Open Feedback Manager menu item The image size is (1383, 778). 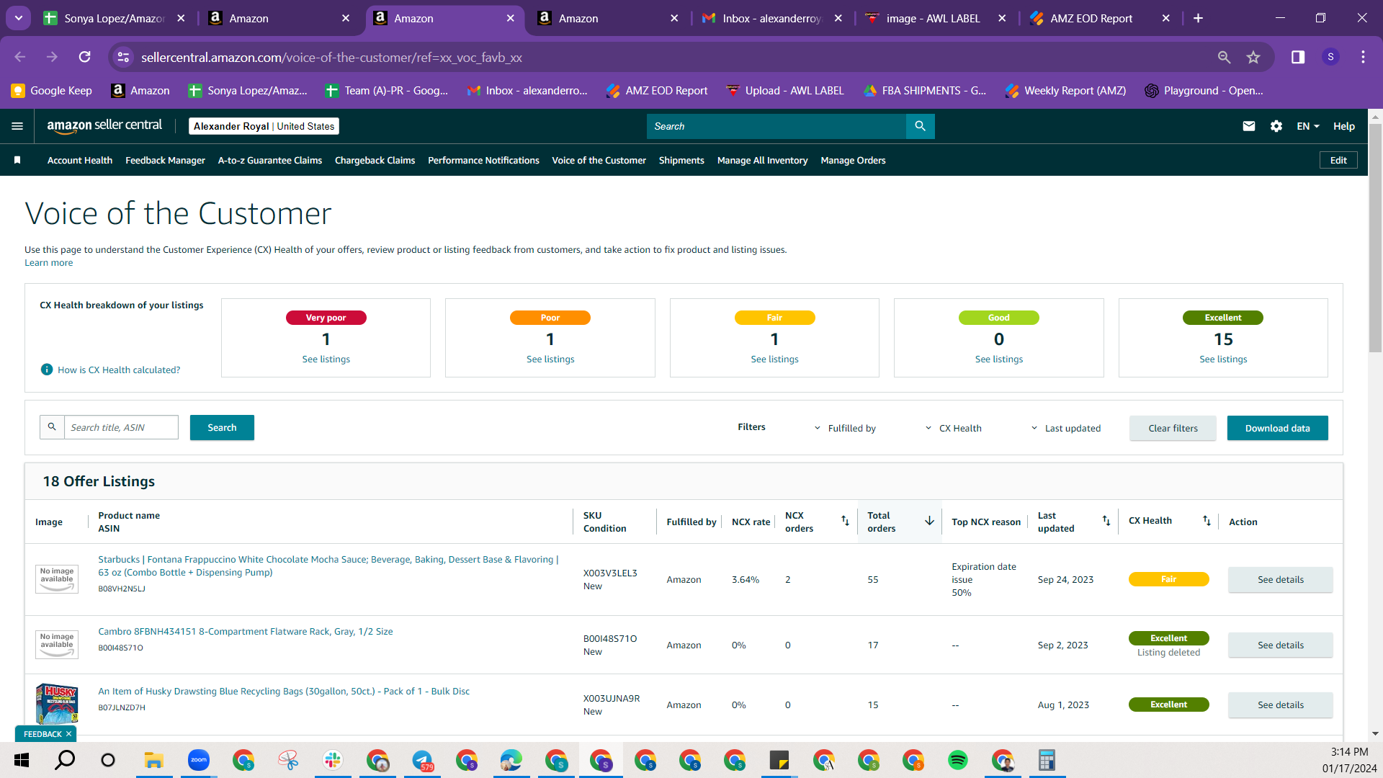coord(165,160)
